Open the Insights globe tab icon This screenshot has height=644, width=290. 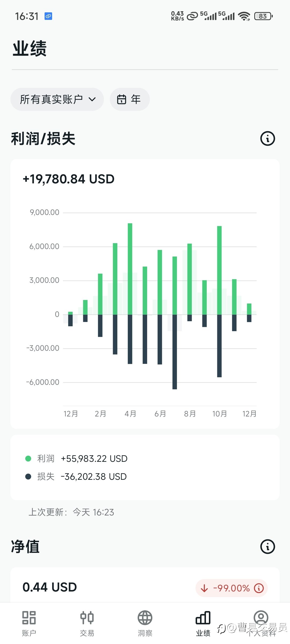145,618
